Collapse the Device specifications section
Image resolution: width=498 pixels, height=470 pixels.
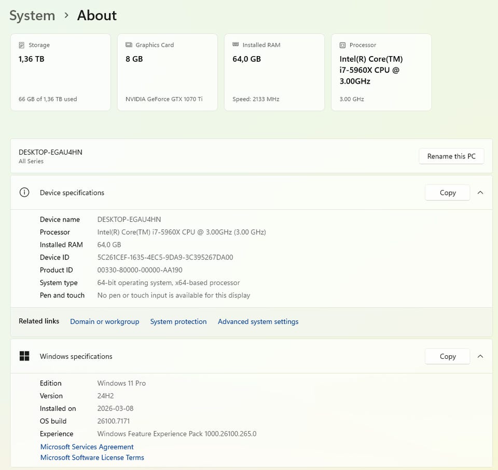pyautogui.click(x=480, y=193)
